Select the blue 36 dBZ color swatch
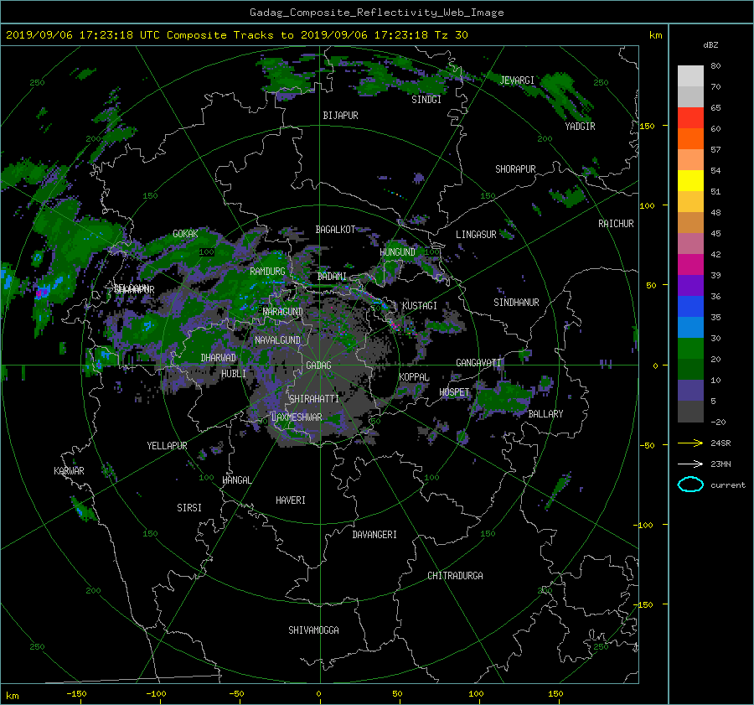This screenshot has height=705, width=754. pyautogui.click(x=690, y=306)
